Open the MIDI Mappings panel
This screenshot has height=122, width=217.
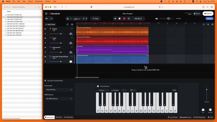[x=199, y=117]
